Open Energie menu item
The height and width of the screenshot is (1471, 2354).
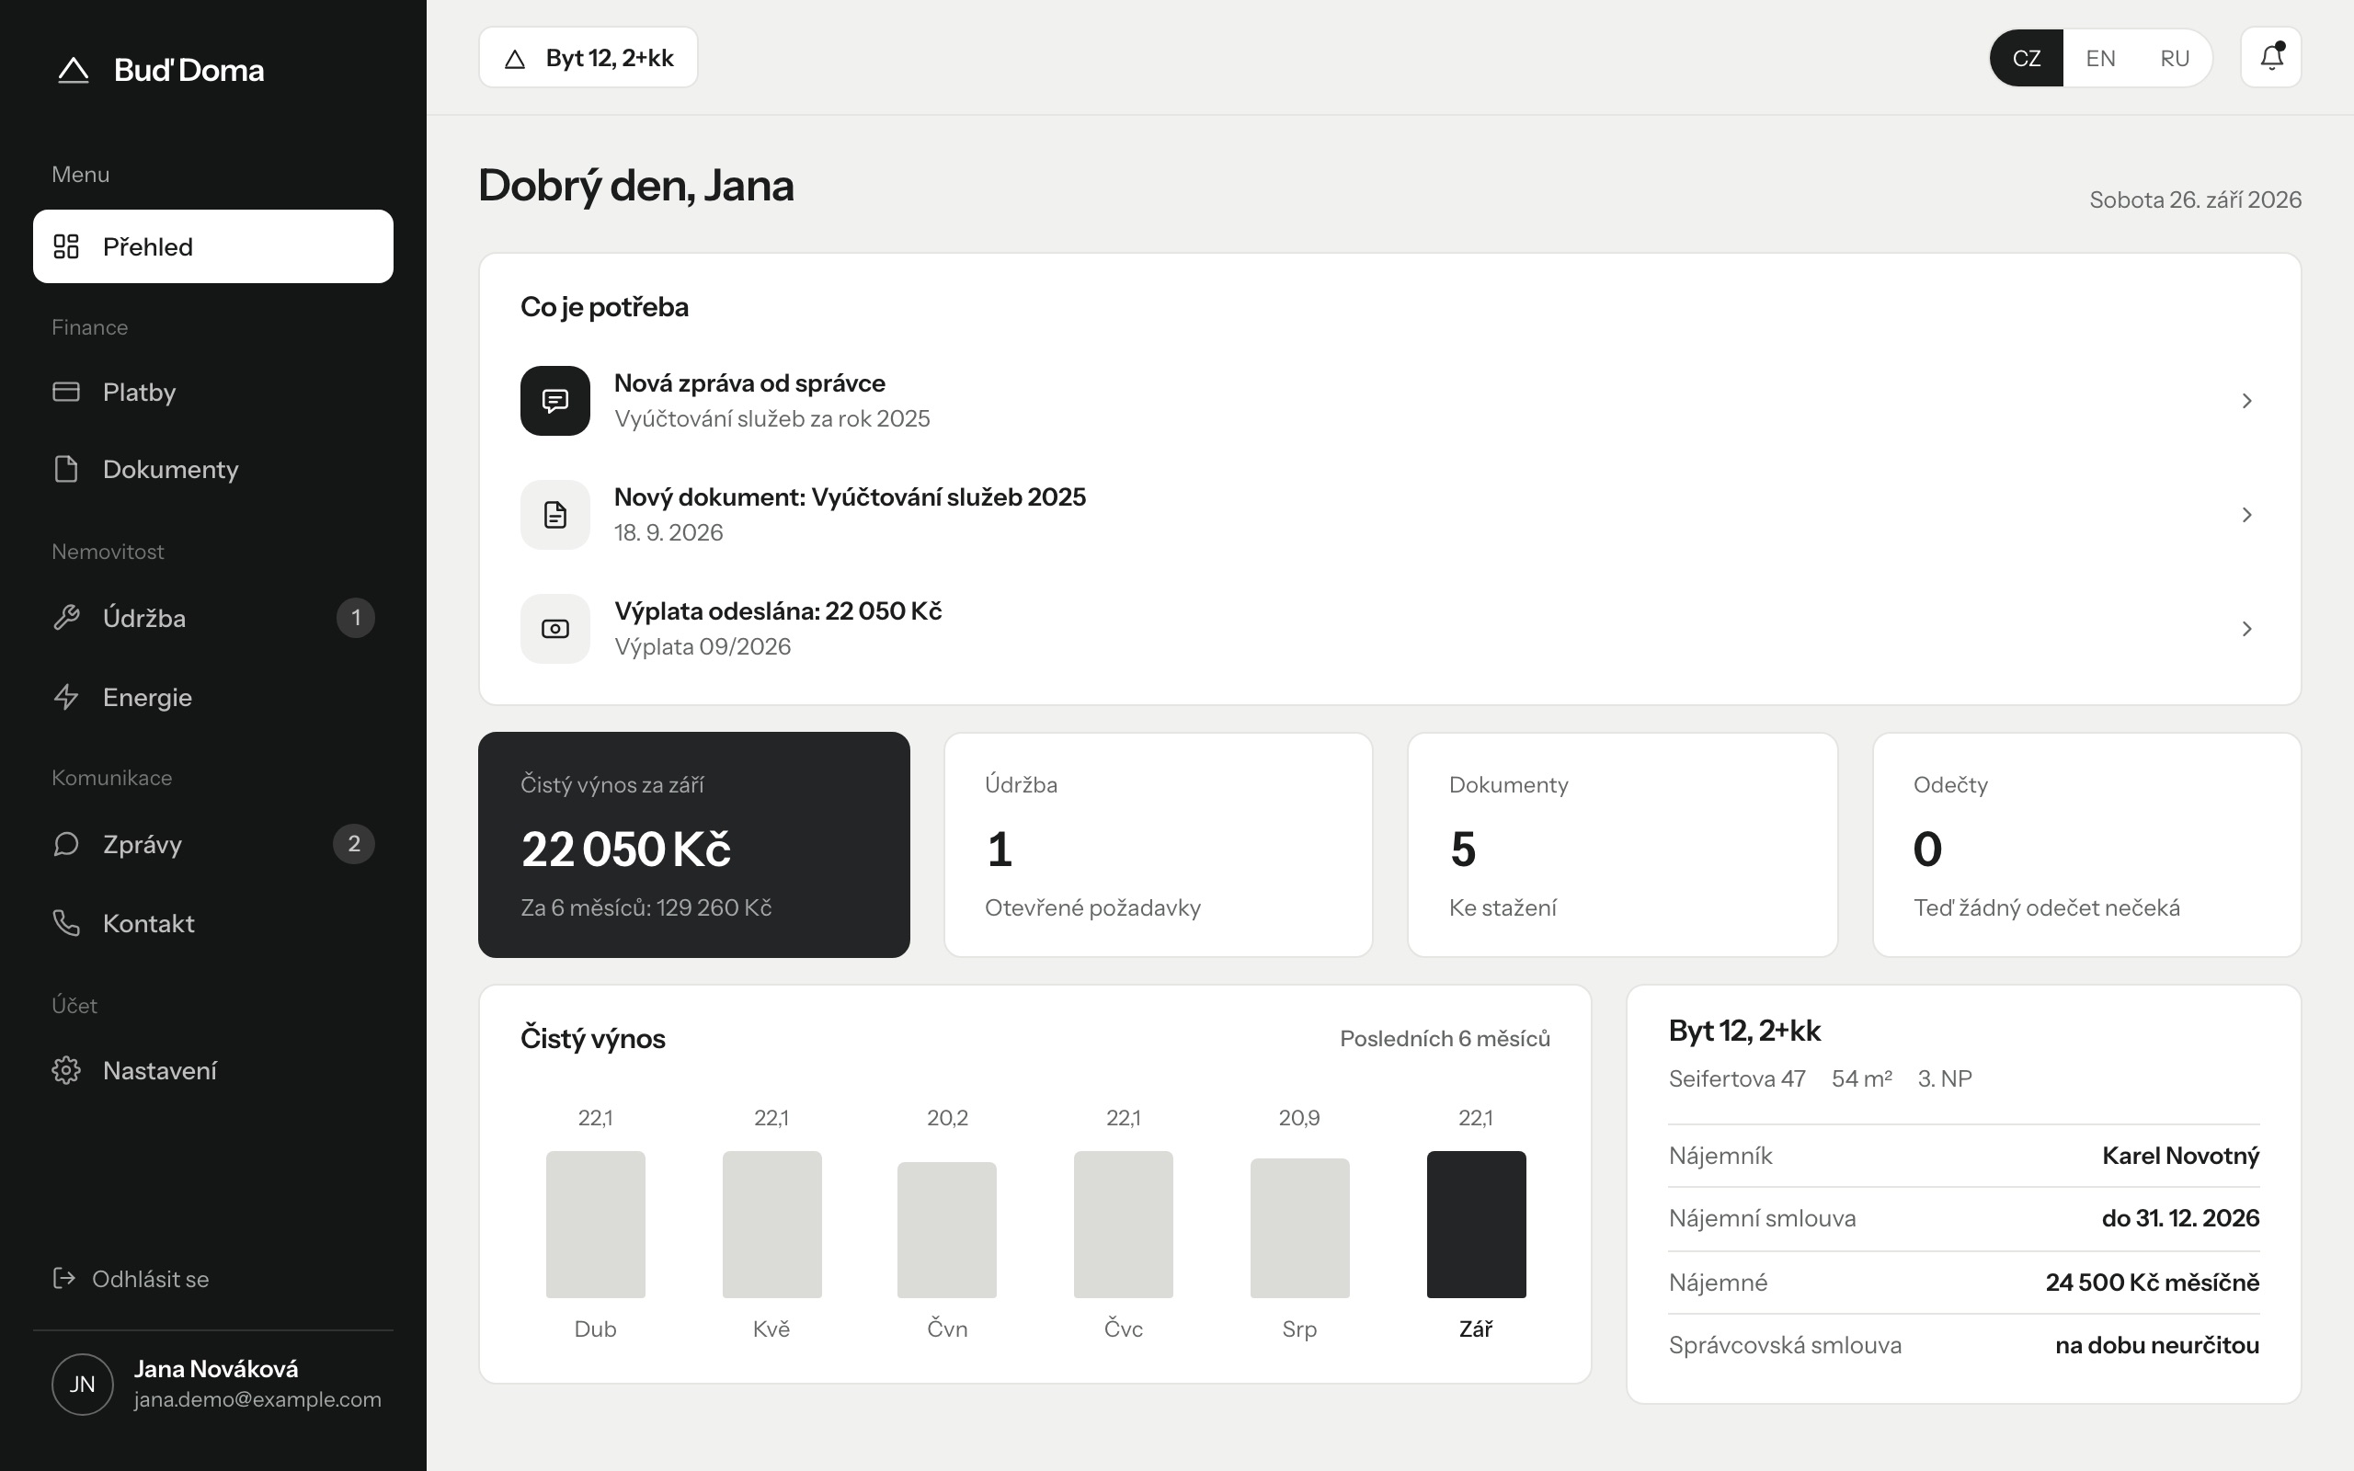[x=213, y=697]
